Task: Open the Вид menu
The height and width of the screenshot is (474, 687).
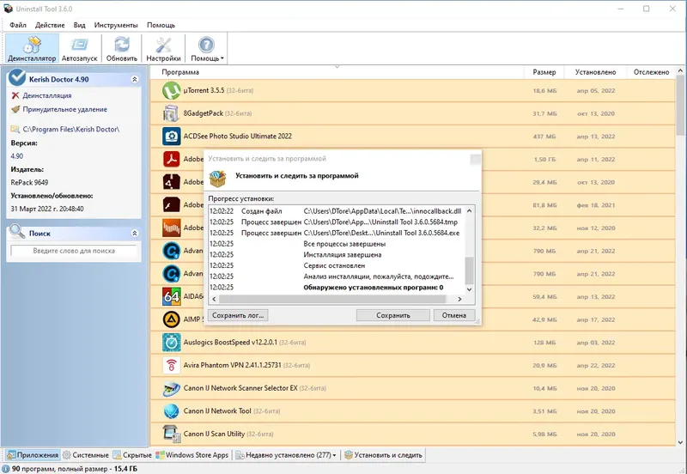Action: click(79, 25)
